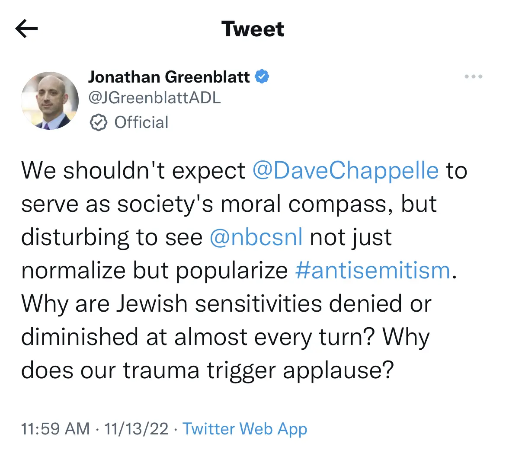Open the @JGreenblattADL handle

(154, 97)
